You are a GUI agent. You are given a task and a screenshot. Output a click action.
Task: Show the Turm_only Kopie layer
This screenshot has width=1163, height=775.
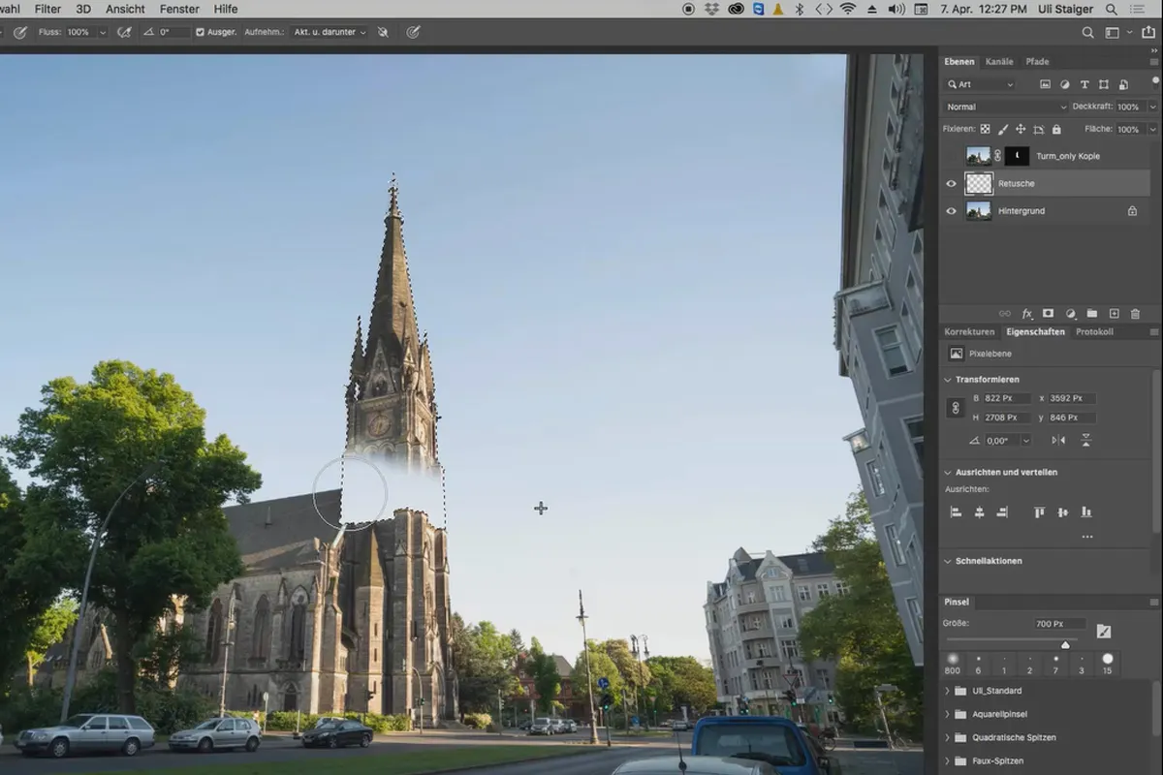point(951,156)
